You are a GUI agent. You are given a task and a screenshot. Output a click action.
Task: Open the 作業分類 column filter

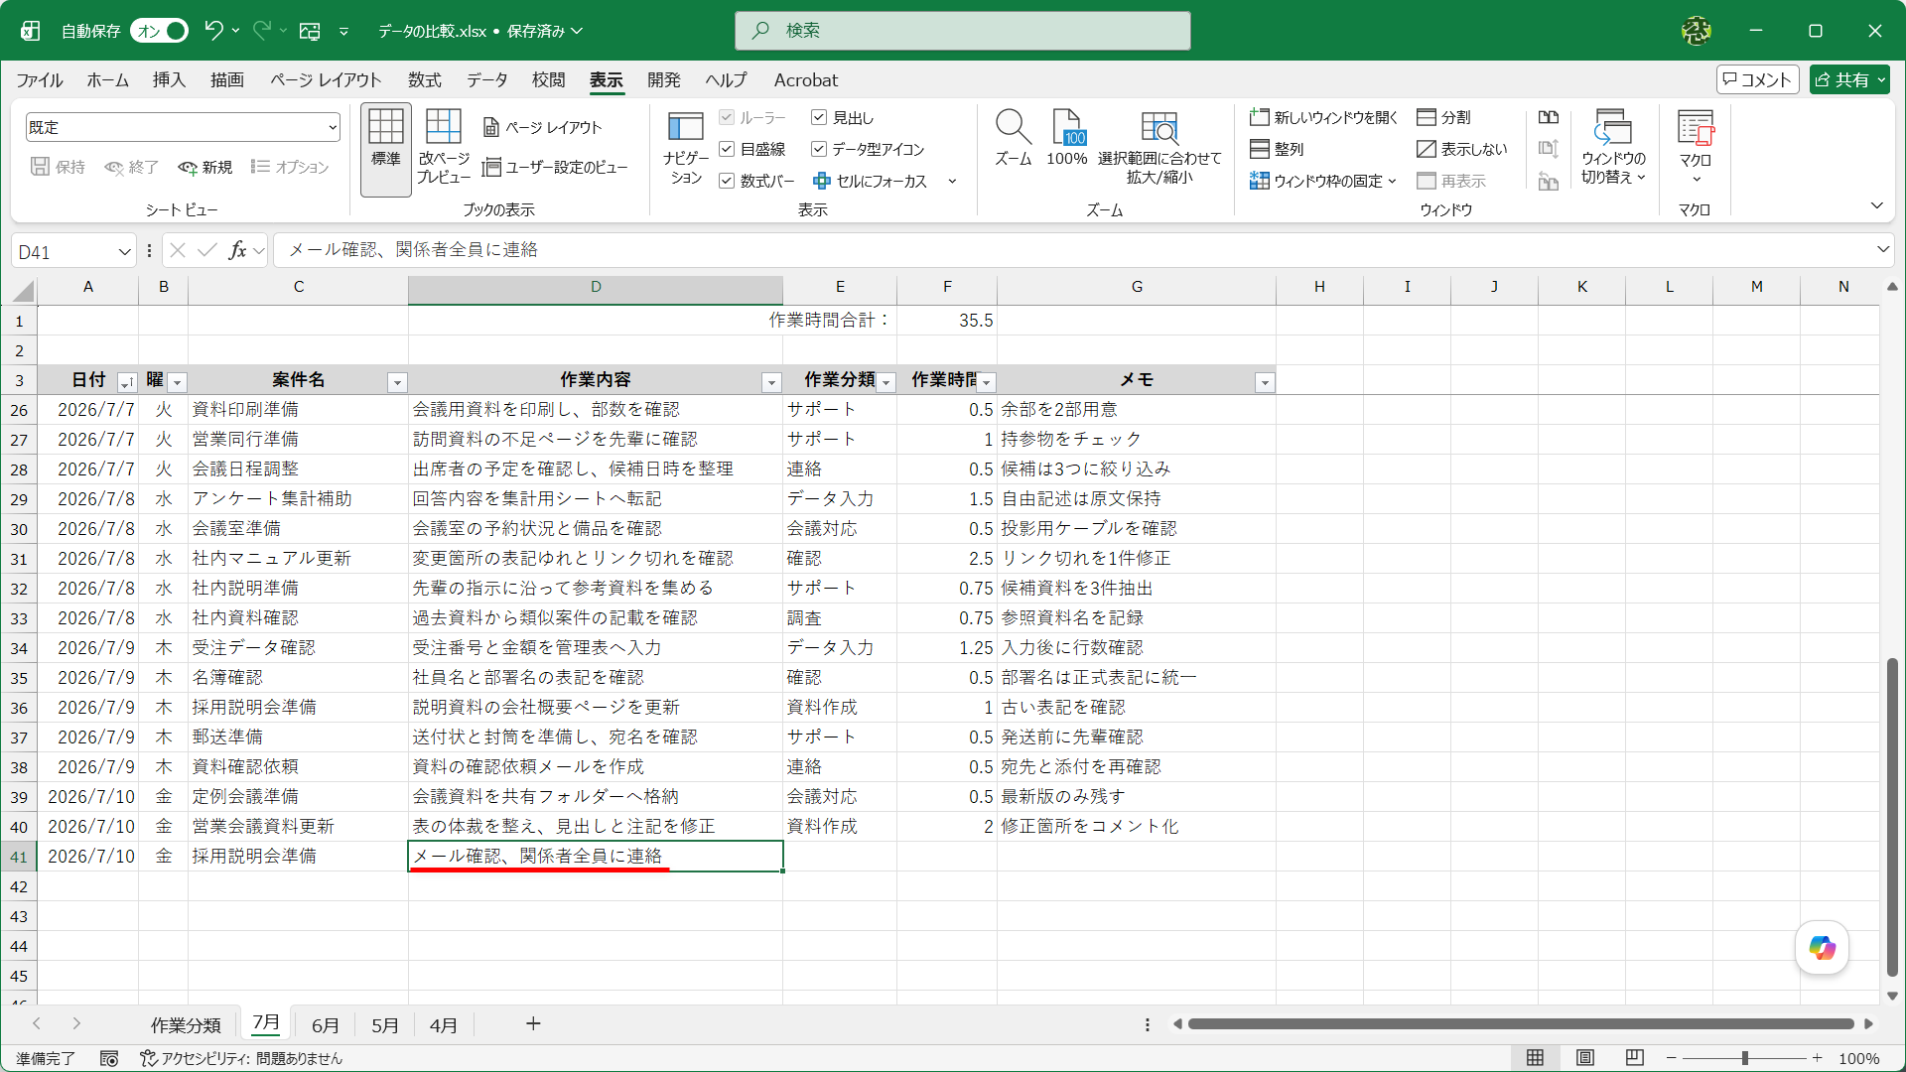[886, 382]
